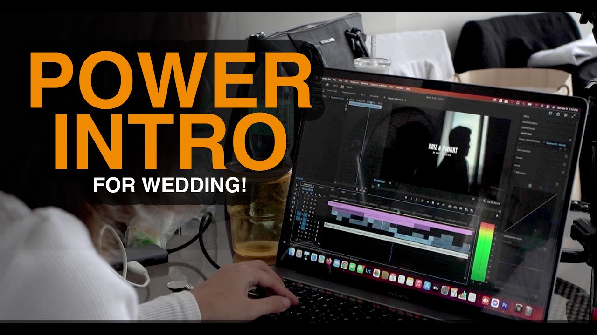
Task: Open the File menu
Action: tap(334, 80)
